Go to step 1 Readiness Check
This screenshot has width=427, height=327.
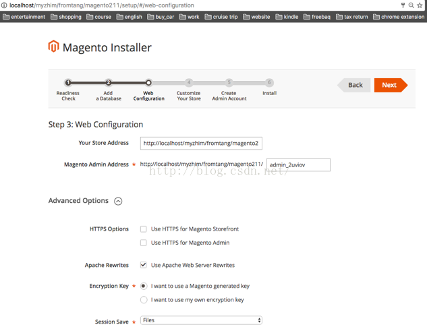tap(68, 82)
